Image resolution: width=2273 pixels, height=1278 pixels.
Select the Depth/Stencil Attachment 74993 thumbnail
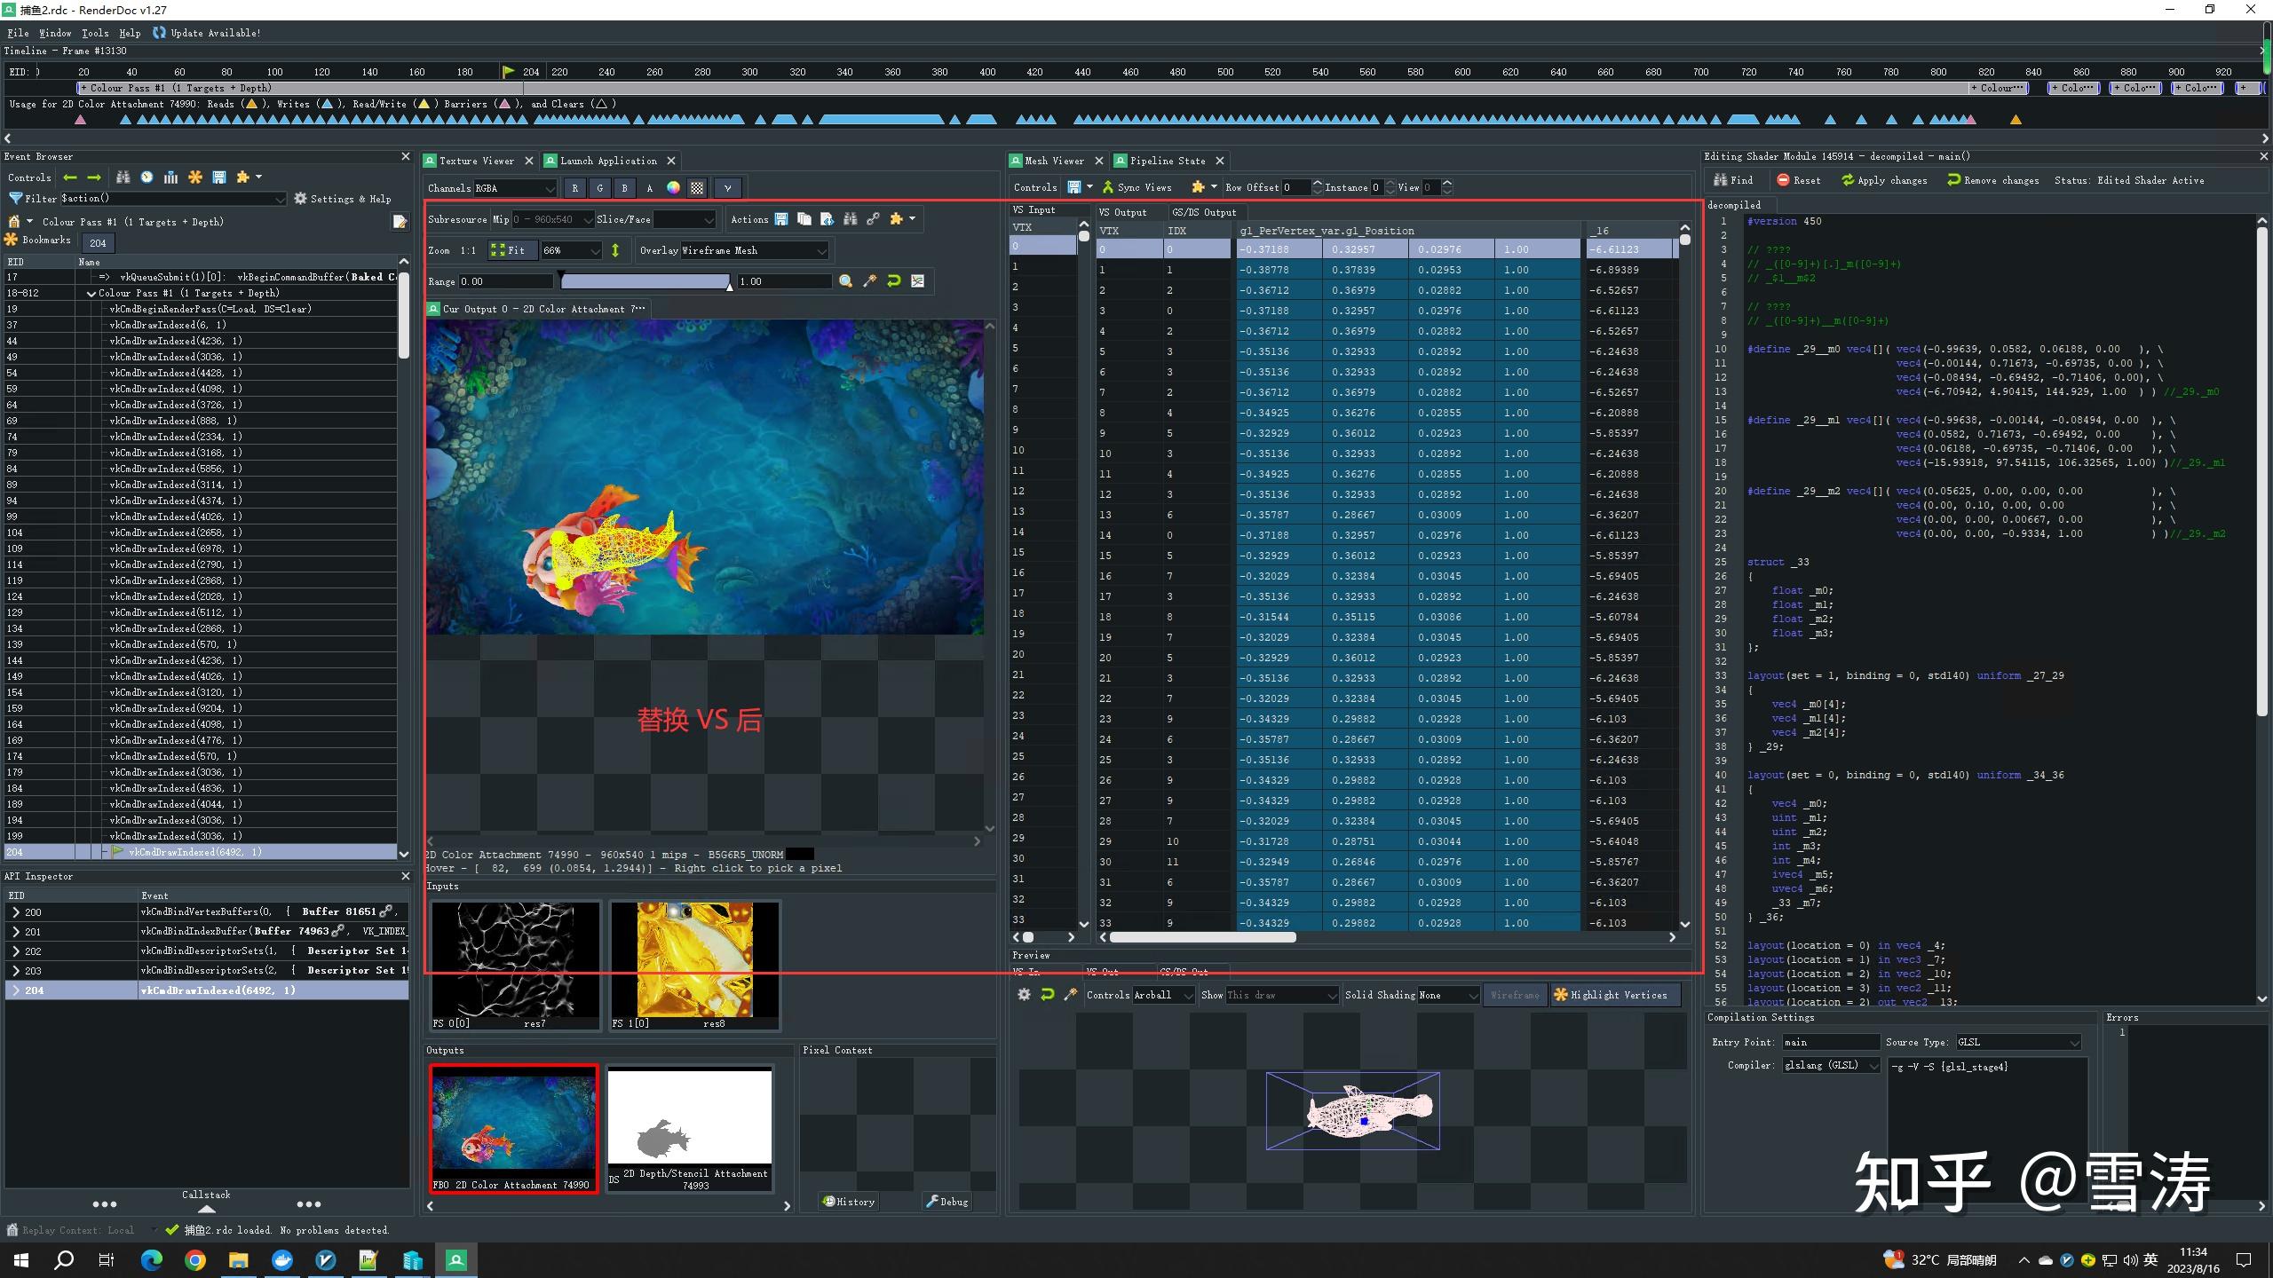click(x=690, y=1129)
